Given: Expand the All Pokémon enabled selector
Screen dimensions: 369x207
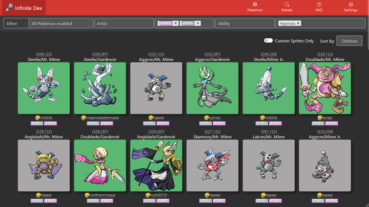Looking at the screenshot, I should 60,24.
